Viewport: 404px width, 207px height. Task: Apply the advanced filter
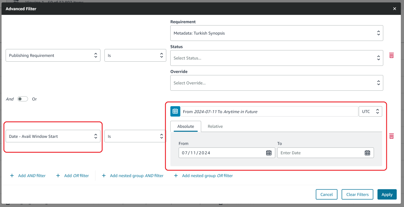coord(387,194)
